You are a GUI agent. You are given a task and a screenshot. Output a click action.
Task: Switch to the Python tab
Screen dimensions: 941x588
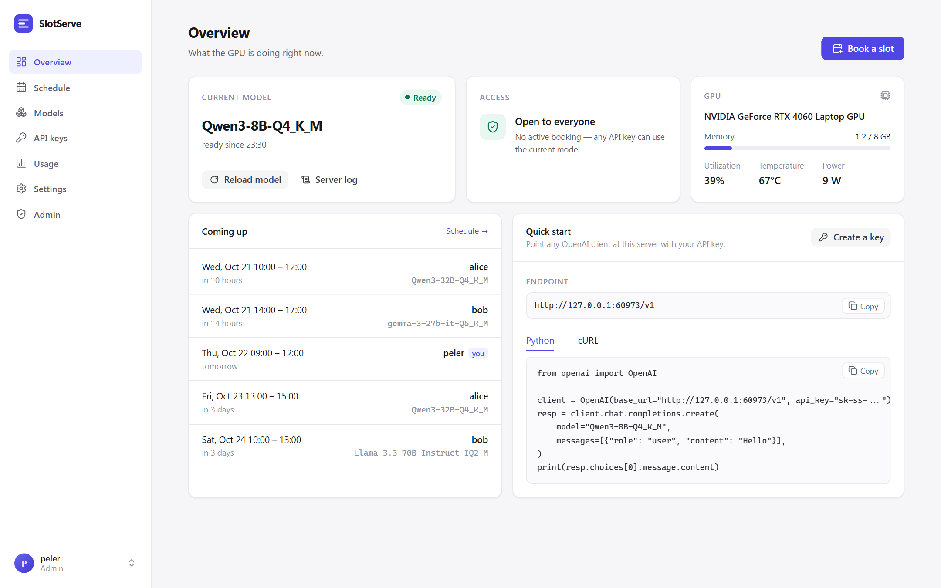540,341
